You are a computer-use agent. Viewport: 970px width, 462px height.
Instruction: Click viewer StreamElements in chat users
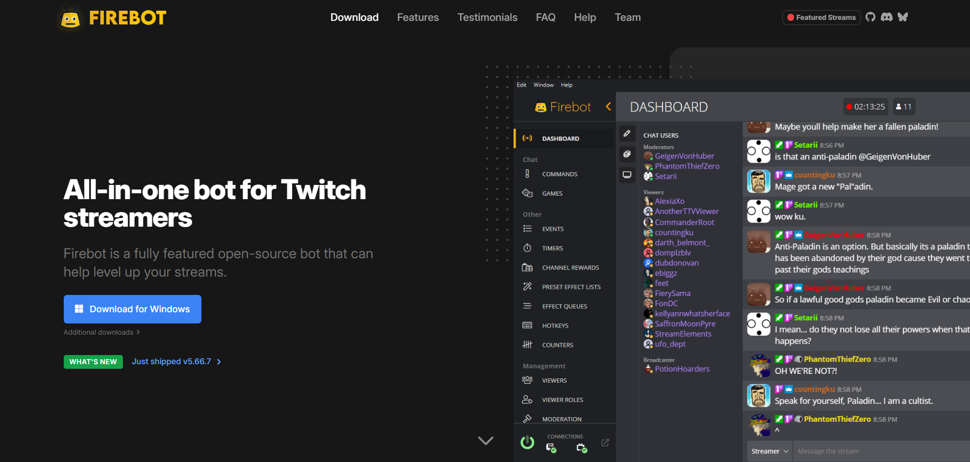683,334
